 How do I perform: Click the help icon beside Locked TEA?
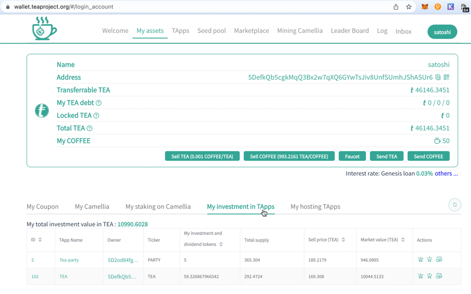click(x=96, y=116)
